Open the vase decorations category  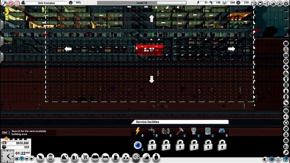click(x=156, y=157)
